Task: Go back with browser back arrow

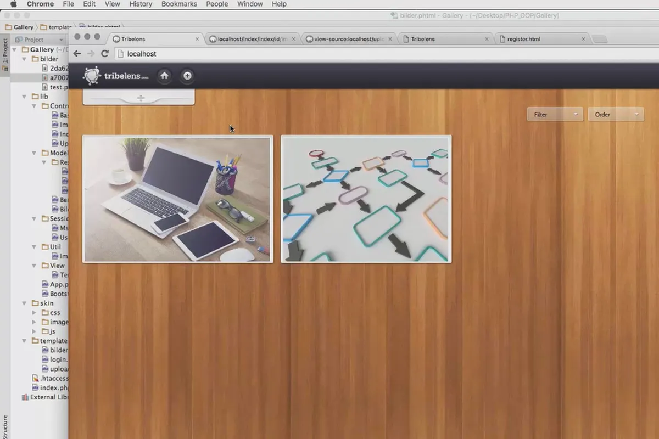Action: tap(77, 54)
